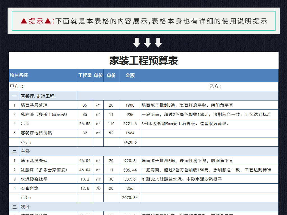Click the 小计 total 7420.6 cell
Screen dimensions: 287x215
pyautogui.click(x=130, y=142)
